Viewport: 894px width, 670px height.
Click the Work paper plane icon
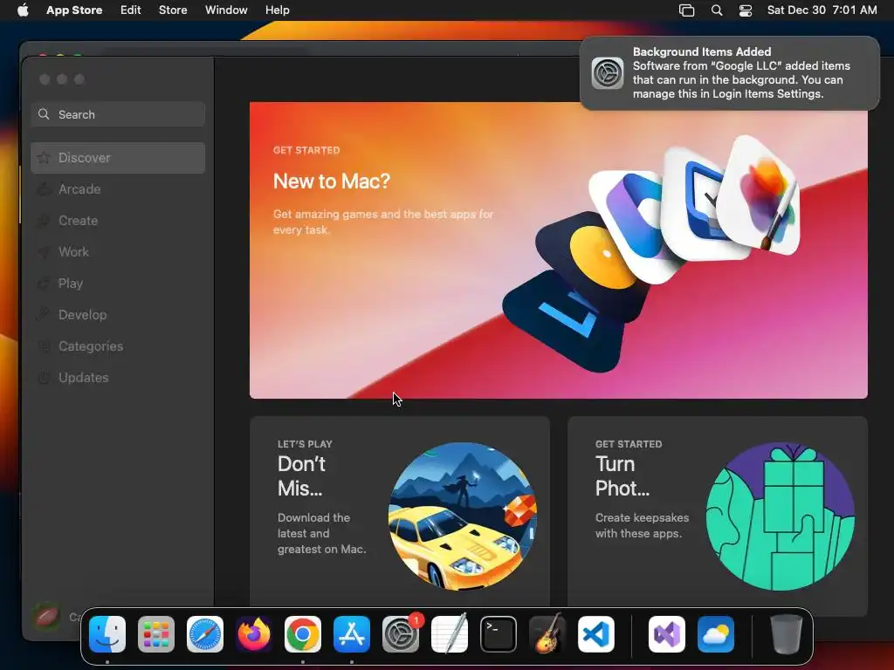[x=44, y=252]
